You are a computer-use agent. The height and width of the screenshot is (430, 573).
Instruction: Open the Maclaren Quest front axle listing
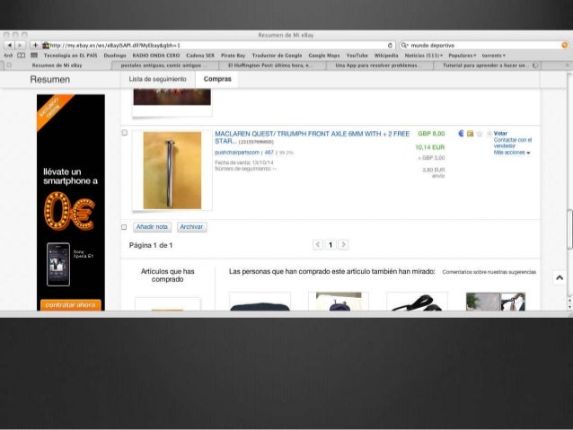point(312,137)
